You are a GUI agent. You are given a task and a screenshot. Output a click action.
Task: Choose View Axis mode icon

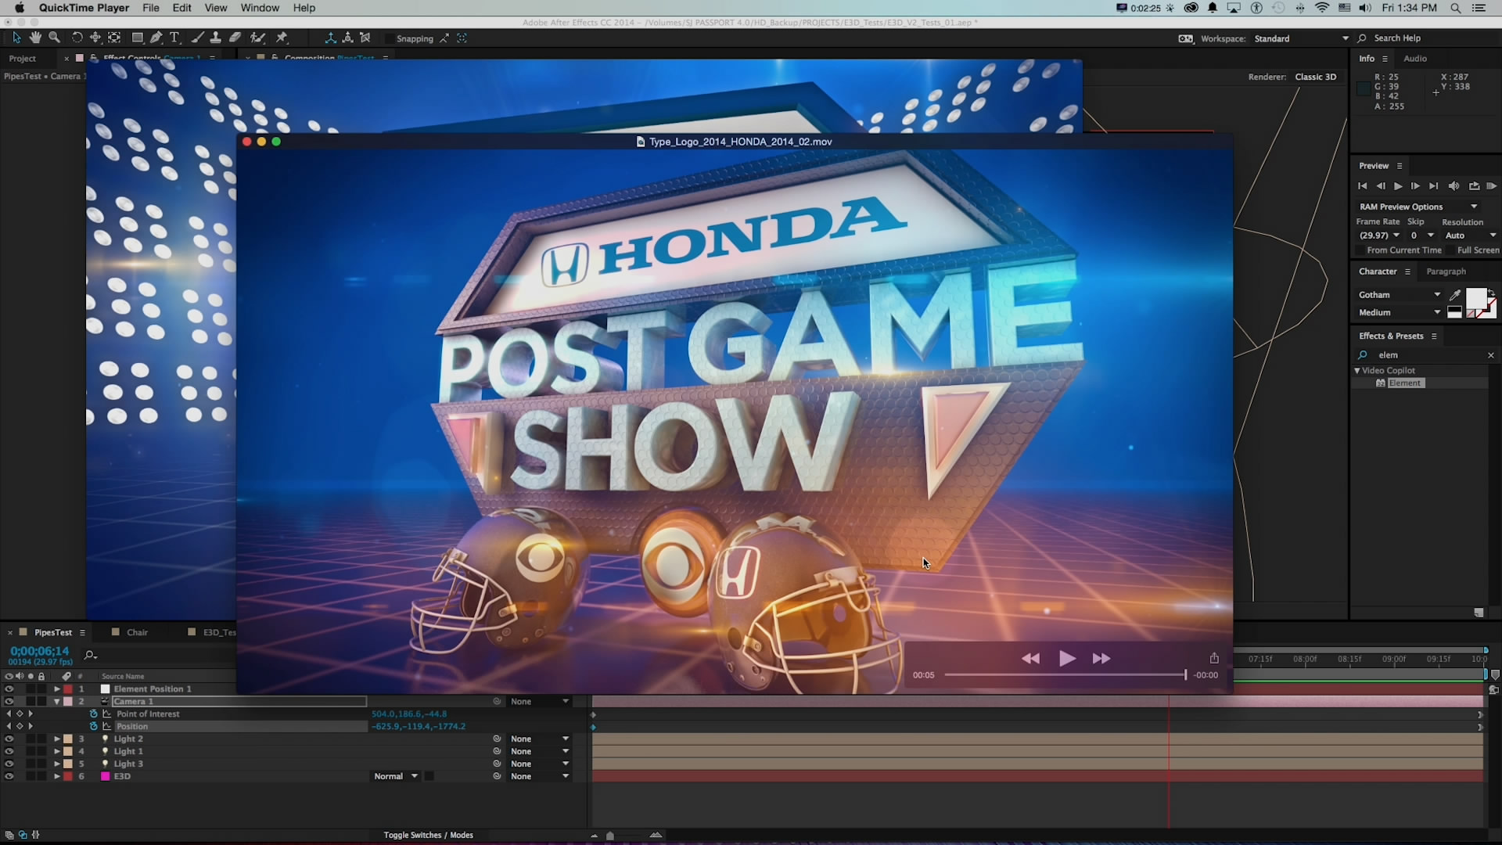(x=365, y=38)
